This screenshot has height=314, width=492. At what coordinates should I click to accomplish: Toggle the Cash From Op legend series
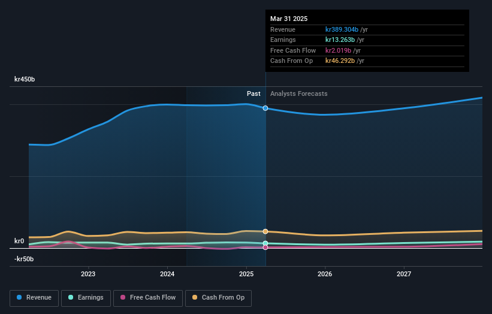tap(218, 298)
